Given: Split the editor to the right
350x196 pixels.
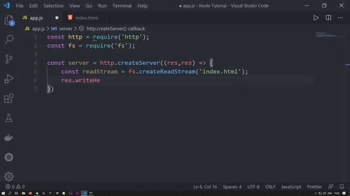Looking at the screenshot, I should click(328, 18).
